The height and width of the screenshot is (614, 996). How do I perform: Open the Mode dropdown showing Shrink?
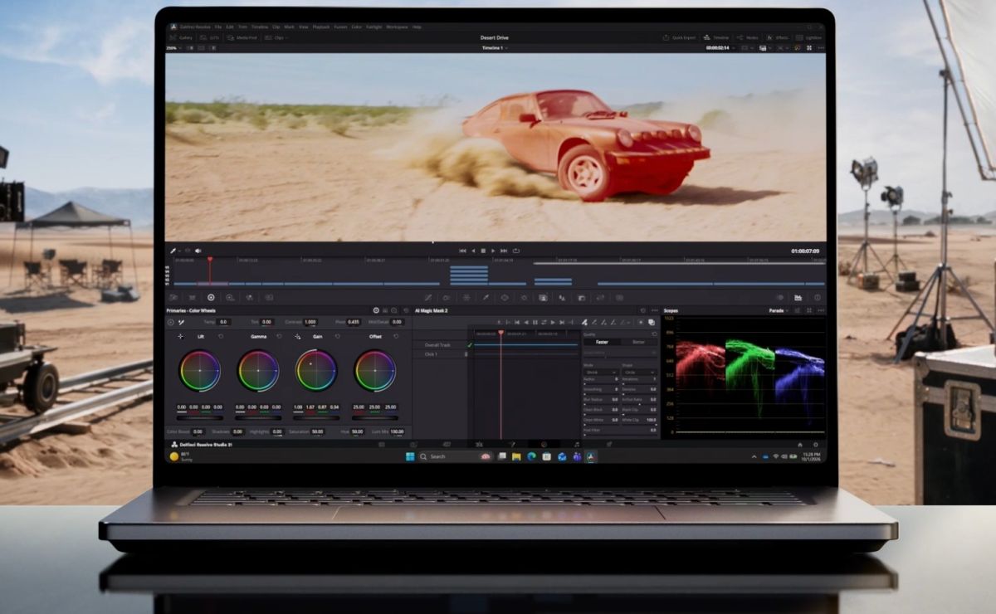point(600,373)
